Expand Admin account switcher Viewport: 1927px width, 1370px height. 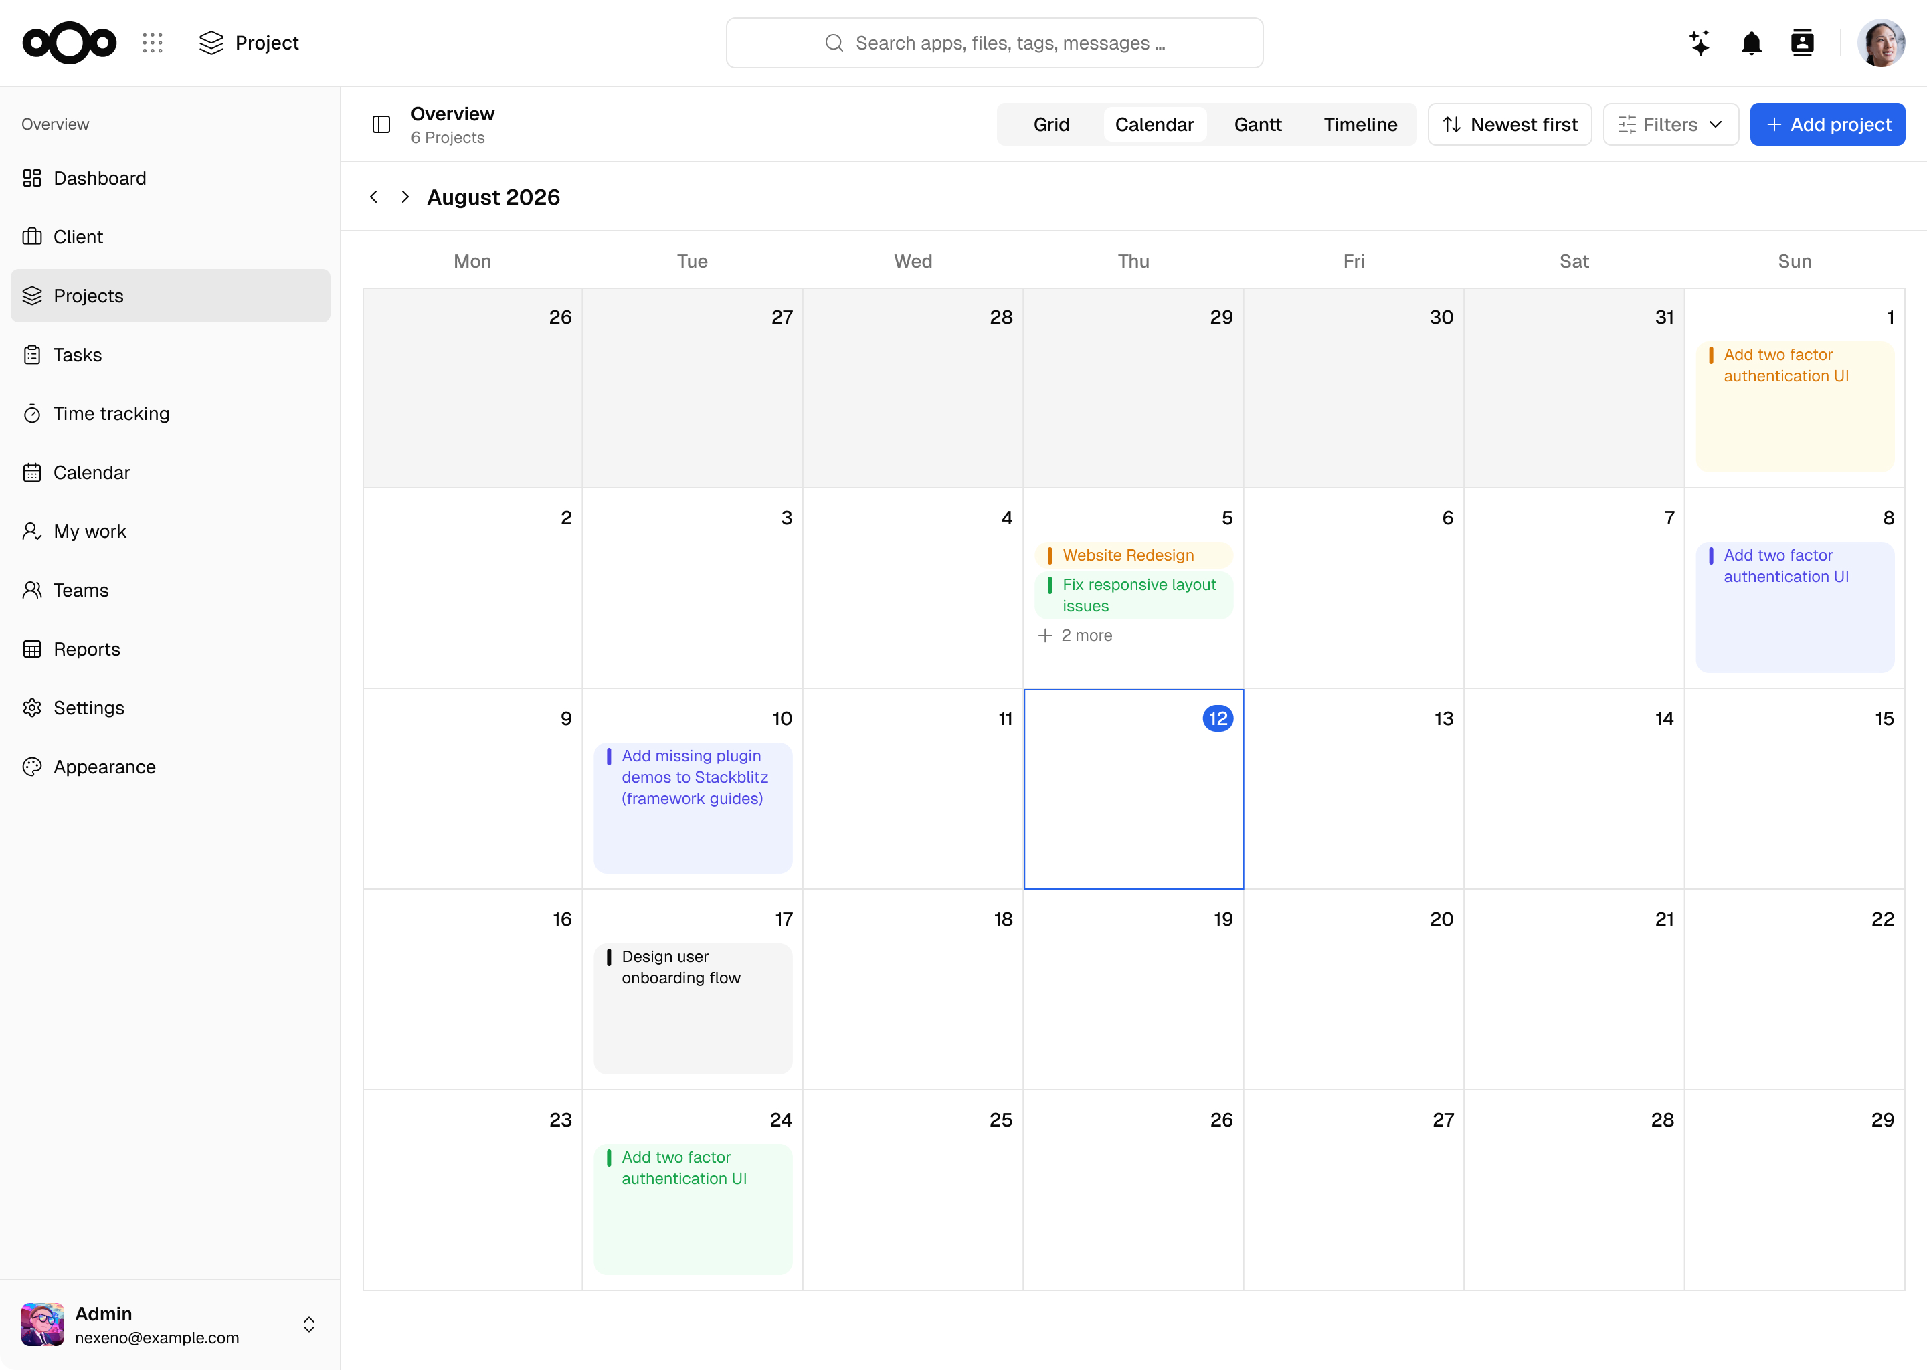(x=309, y=1325)
